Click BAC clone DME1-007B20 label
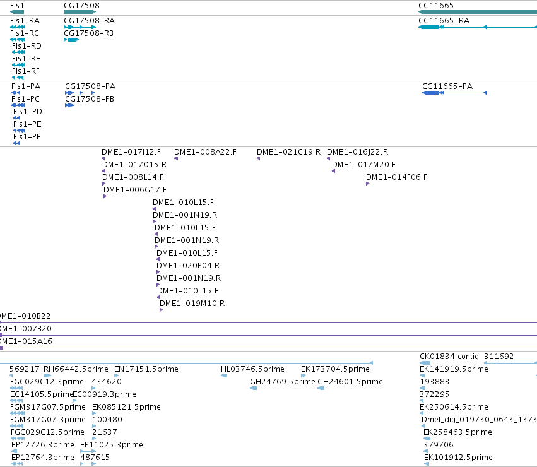The image size is (537, 467). tap(26, 329)
